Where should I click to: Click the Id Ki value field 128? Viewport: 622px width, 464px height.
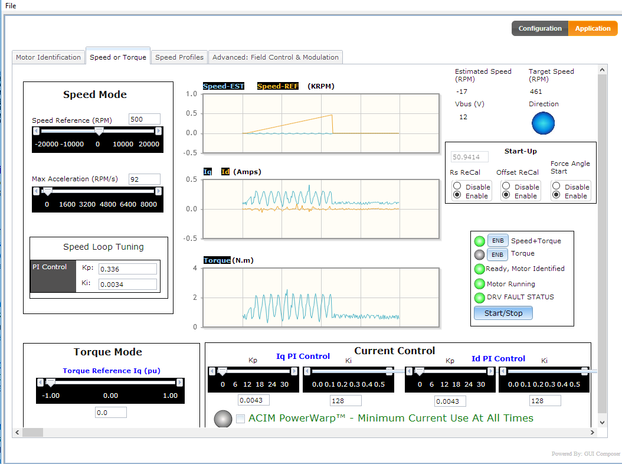(x=545, y=400)
